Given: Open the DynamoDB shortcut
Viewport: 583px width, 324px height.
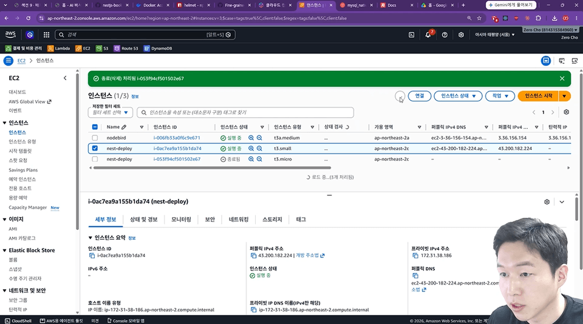Looking at the screenshot, I should (158, 49).
